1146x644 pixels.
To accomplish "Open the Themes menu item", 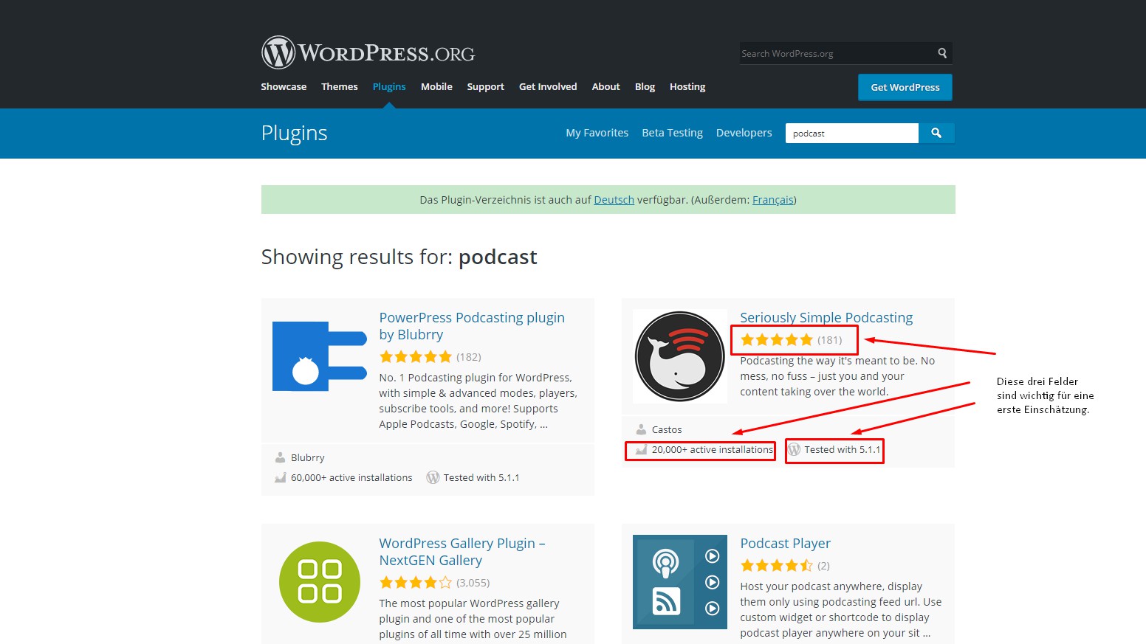I will click(x=339, y=87).
